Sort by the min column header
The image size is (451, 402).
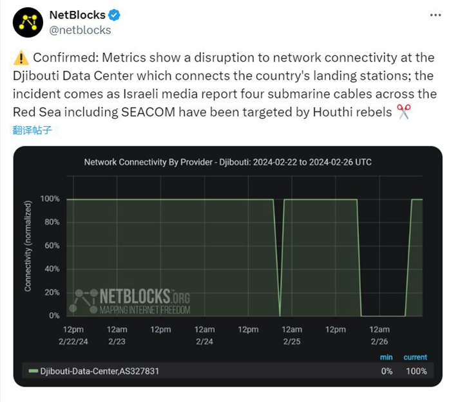(x=386, y=357)
